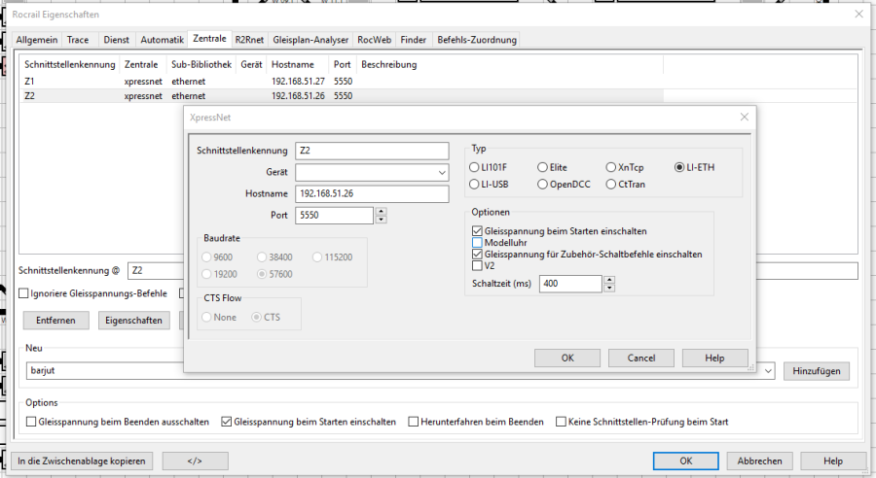Screen dimensions: 876x478
Task: Click Cancel in the XpressNet dialog
Action: (641, 358)
